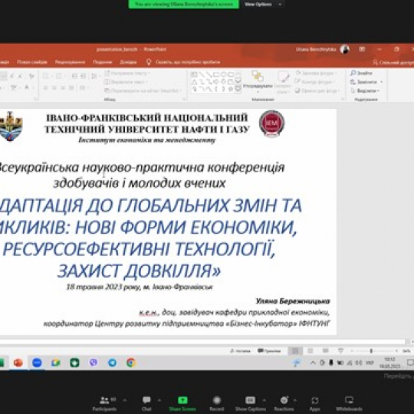Switch to Рецензування ribbon tab
Image resolution: width=414 pixels, height=414 pixels.
tap(70, 62)
